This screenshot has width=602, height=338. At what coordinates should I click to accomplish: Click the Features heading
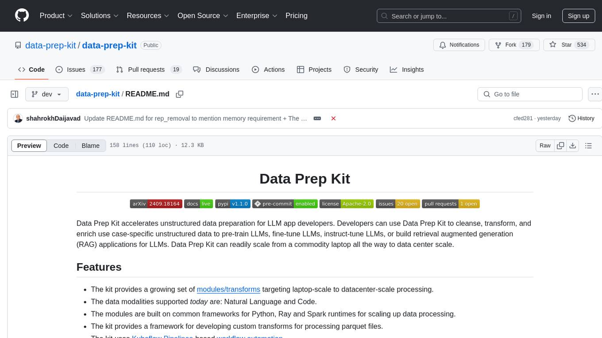[x=99, y=267]
